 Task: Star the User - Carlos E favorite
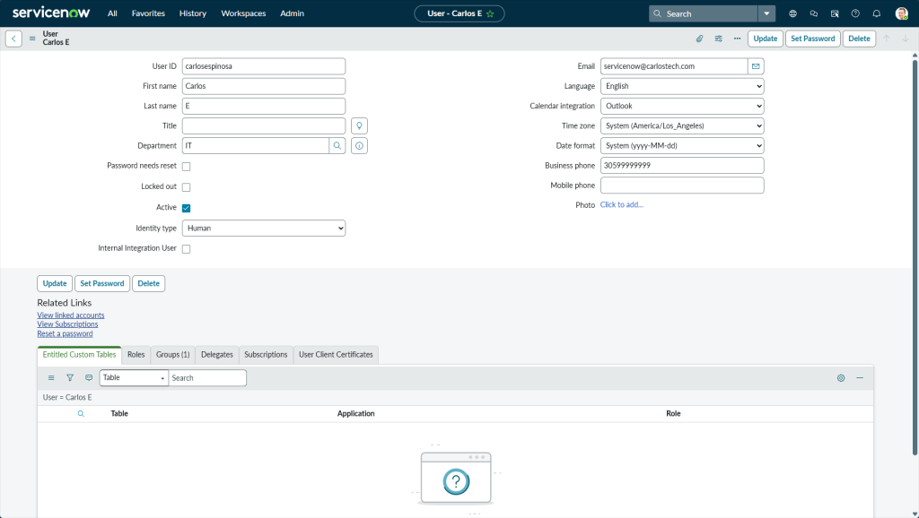click(x=490, y=13)
